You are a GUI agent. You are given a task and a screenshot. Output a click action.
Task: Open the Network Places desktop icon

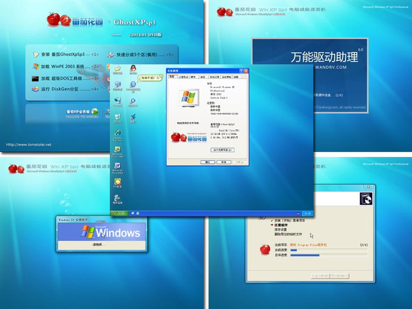(118, 100)
